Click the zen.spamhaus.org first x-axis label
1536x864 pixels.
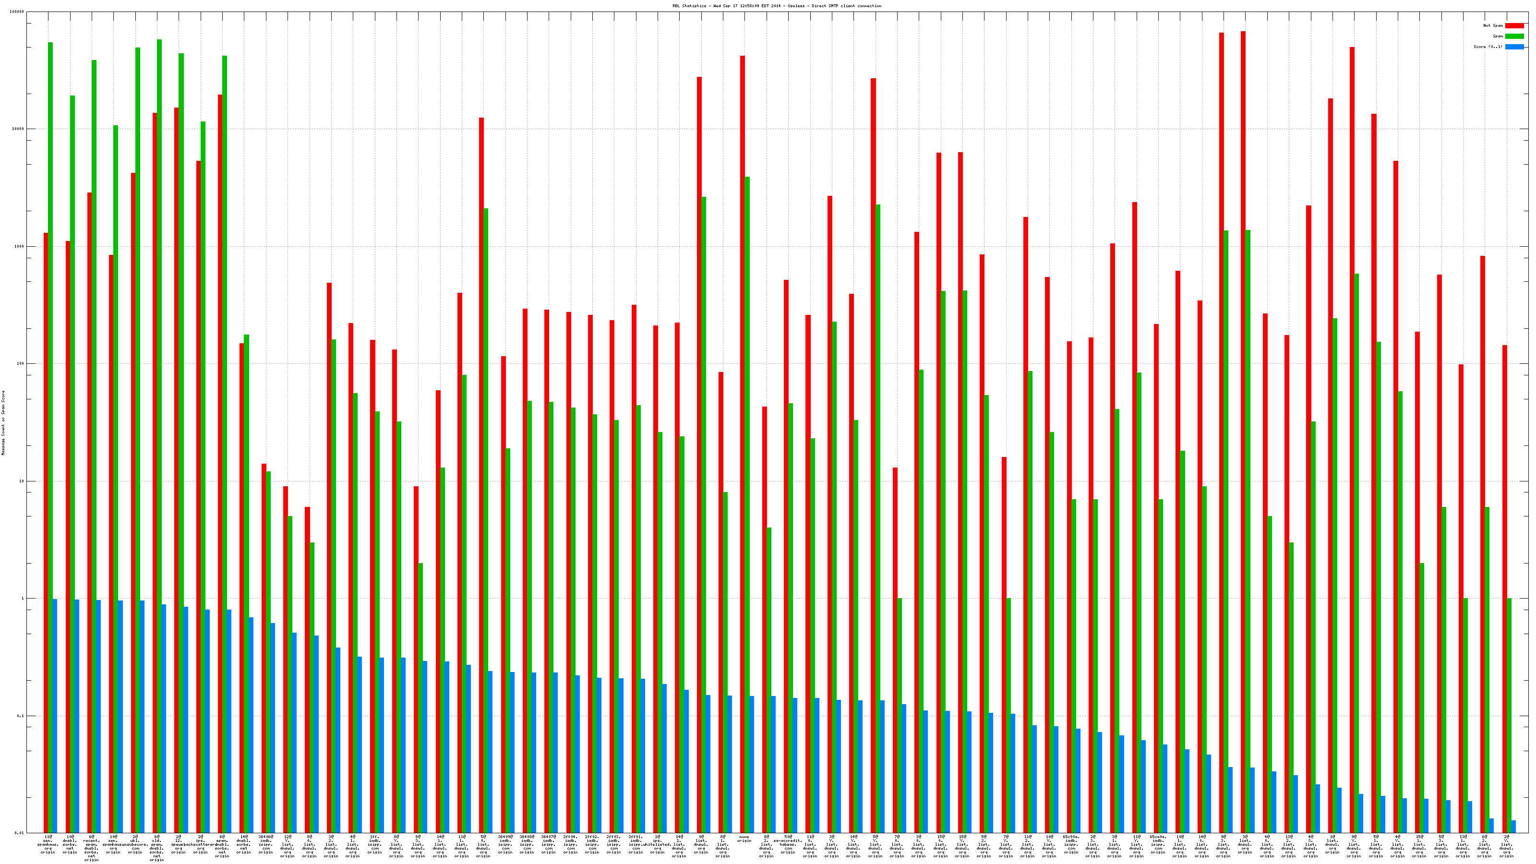(x=48, y=844)
